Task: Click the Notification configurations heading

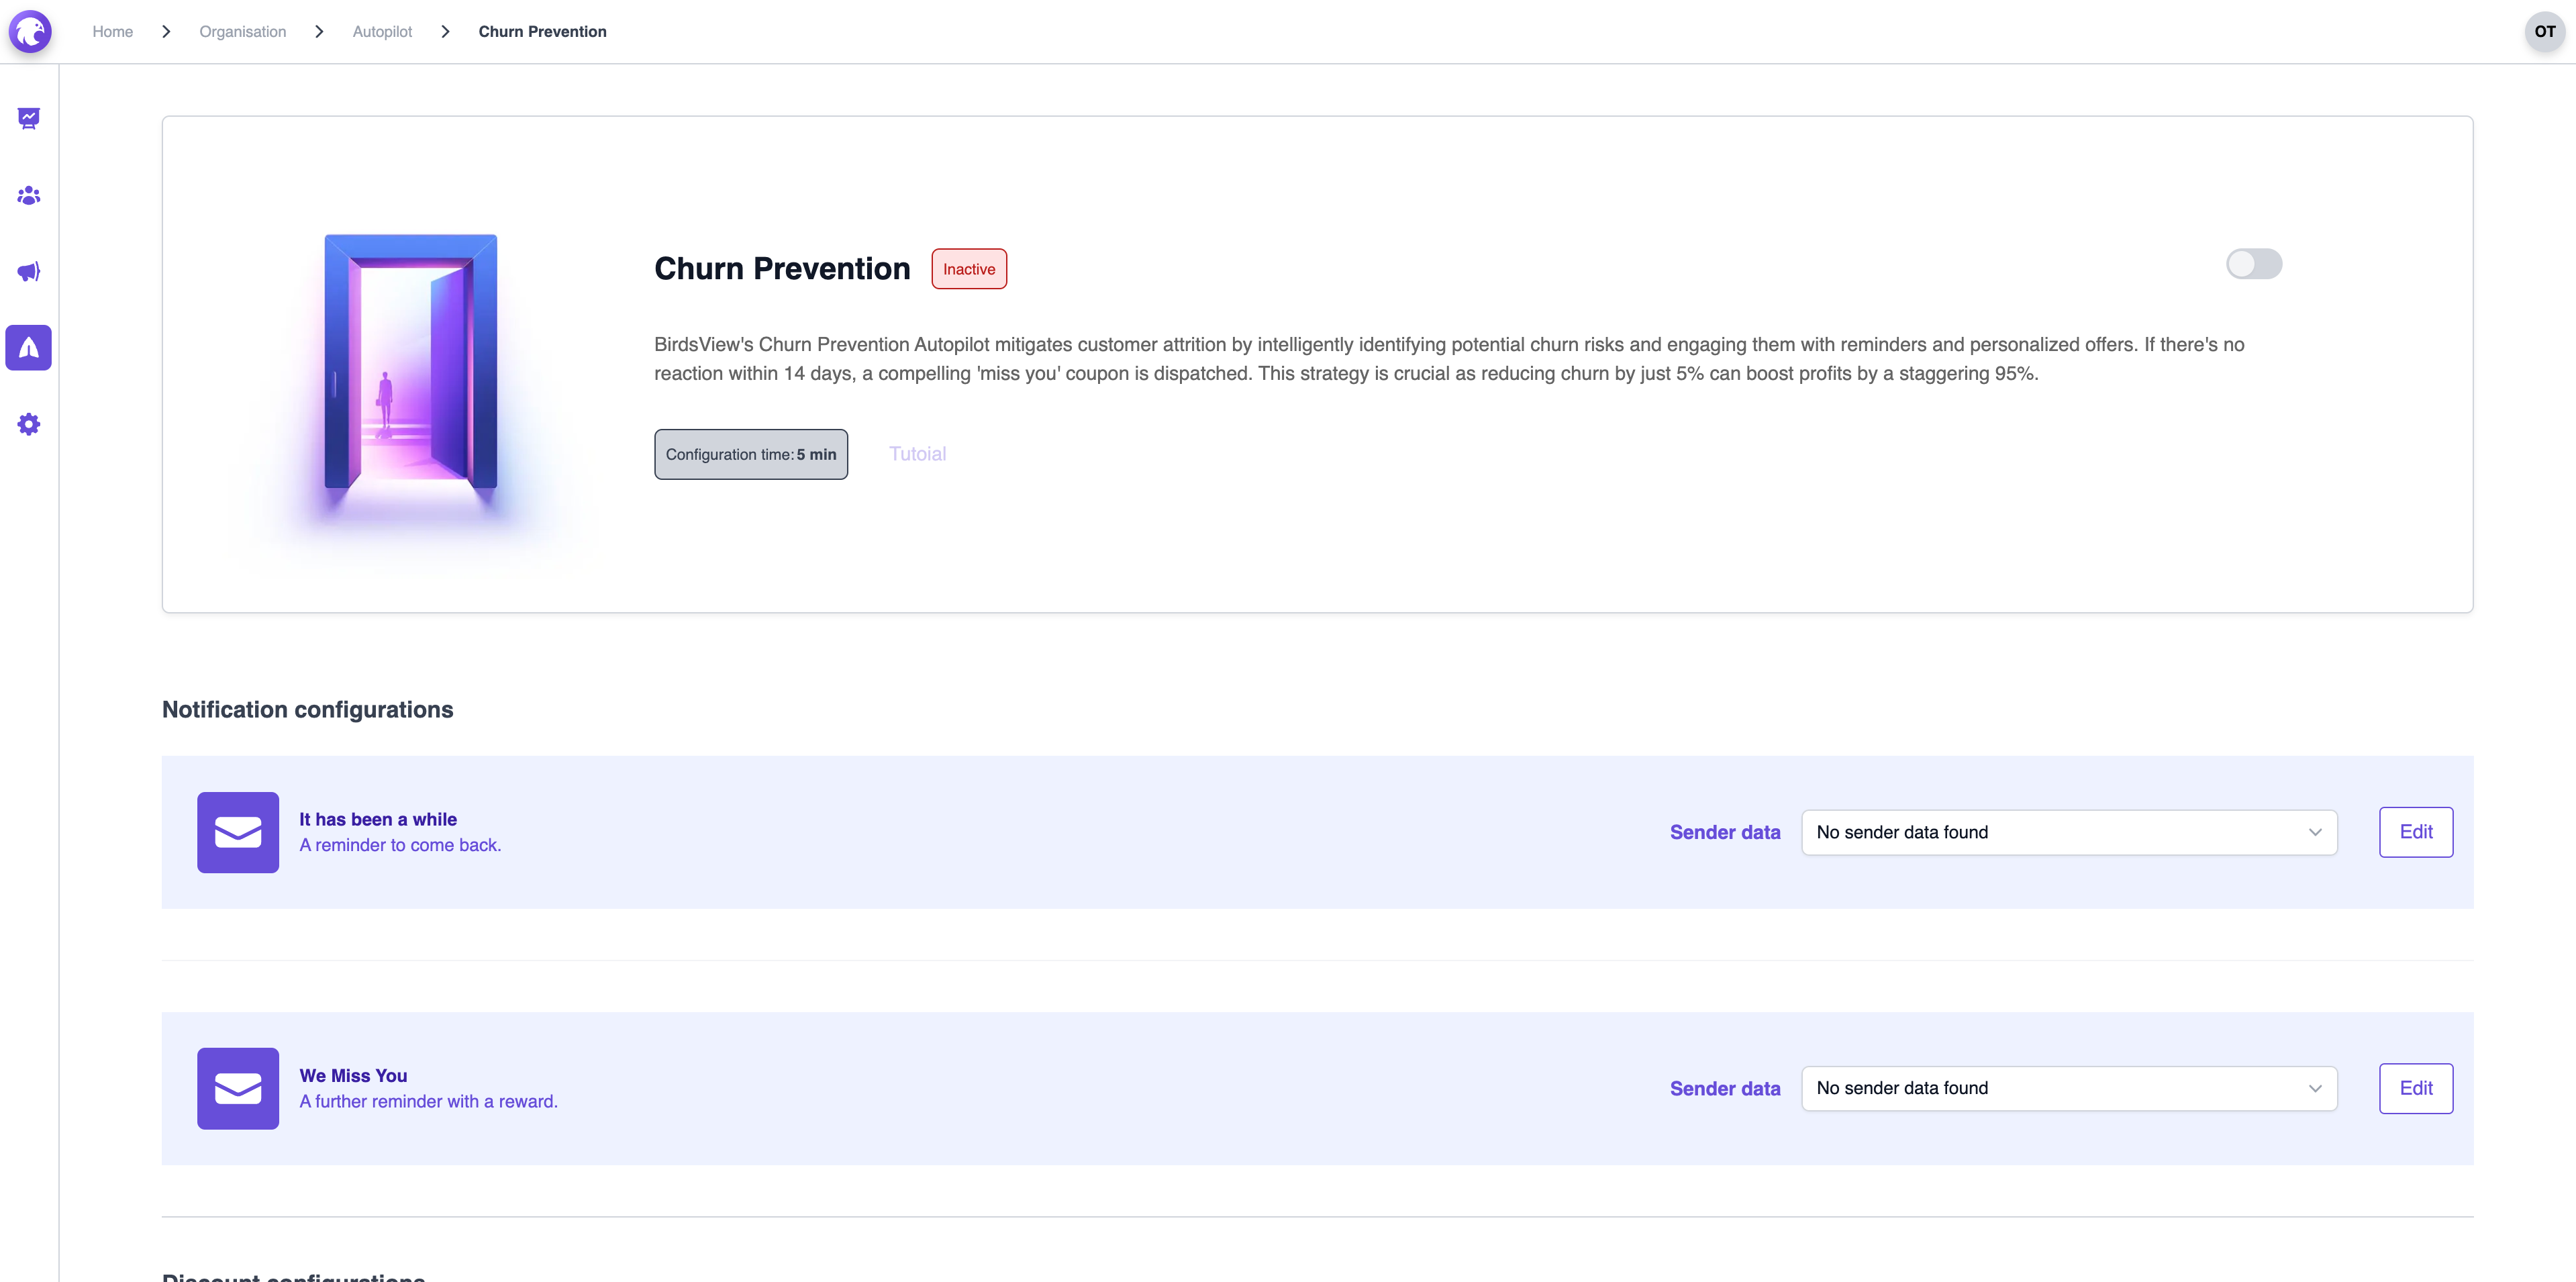Action: (308, 709)
